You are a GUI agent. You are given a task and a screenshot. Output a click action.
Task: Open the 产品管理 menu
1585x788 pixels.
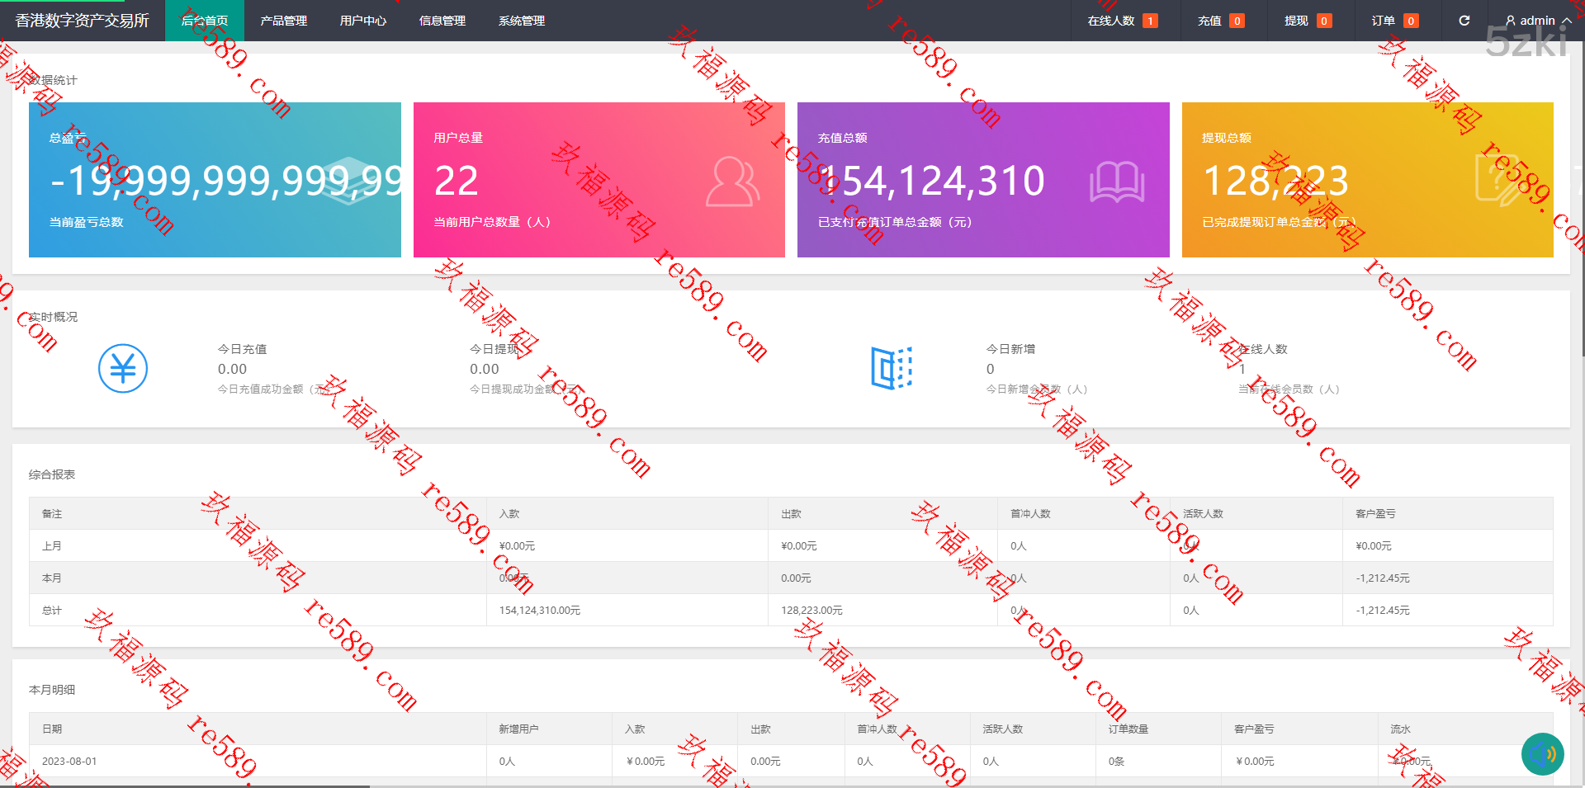click(283, 21)
